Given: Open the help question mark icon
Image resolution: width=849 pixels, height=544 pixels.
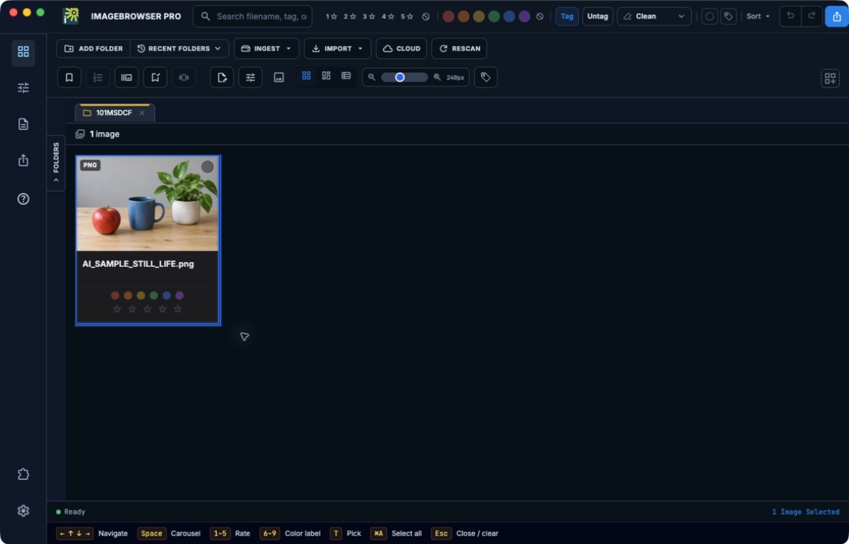Looking at the screenshot, I should (23, 198).
